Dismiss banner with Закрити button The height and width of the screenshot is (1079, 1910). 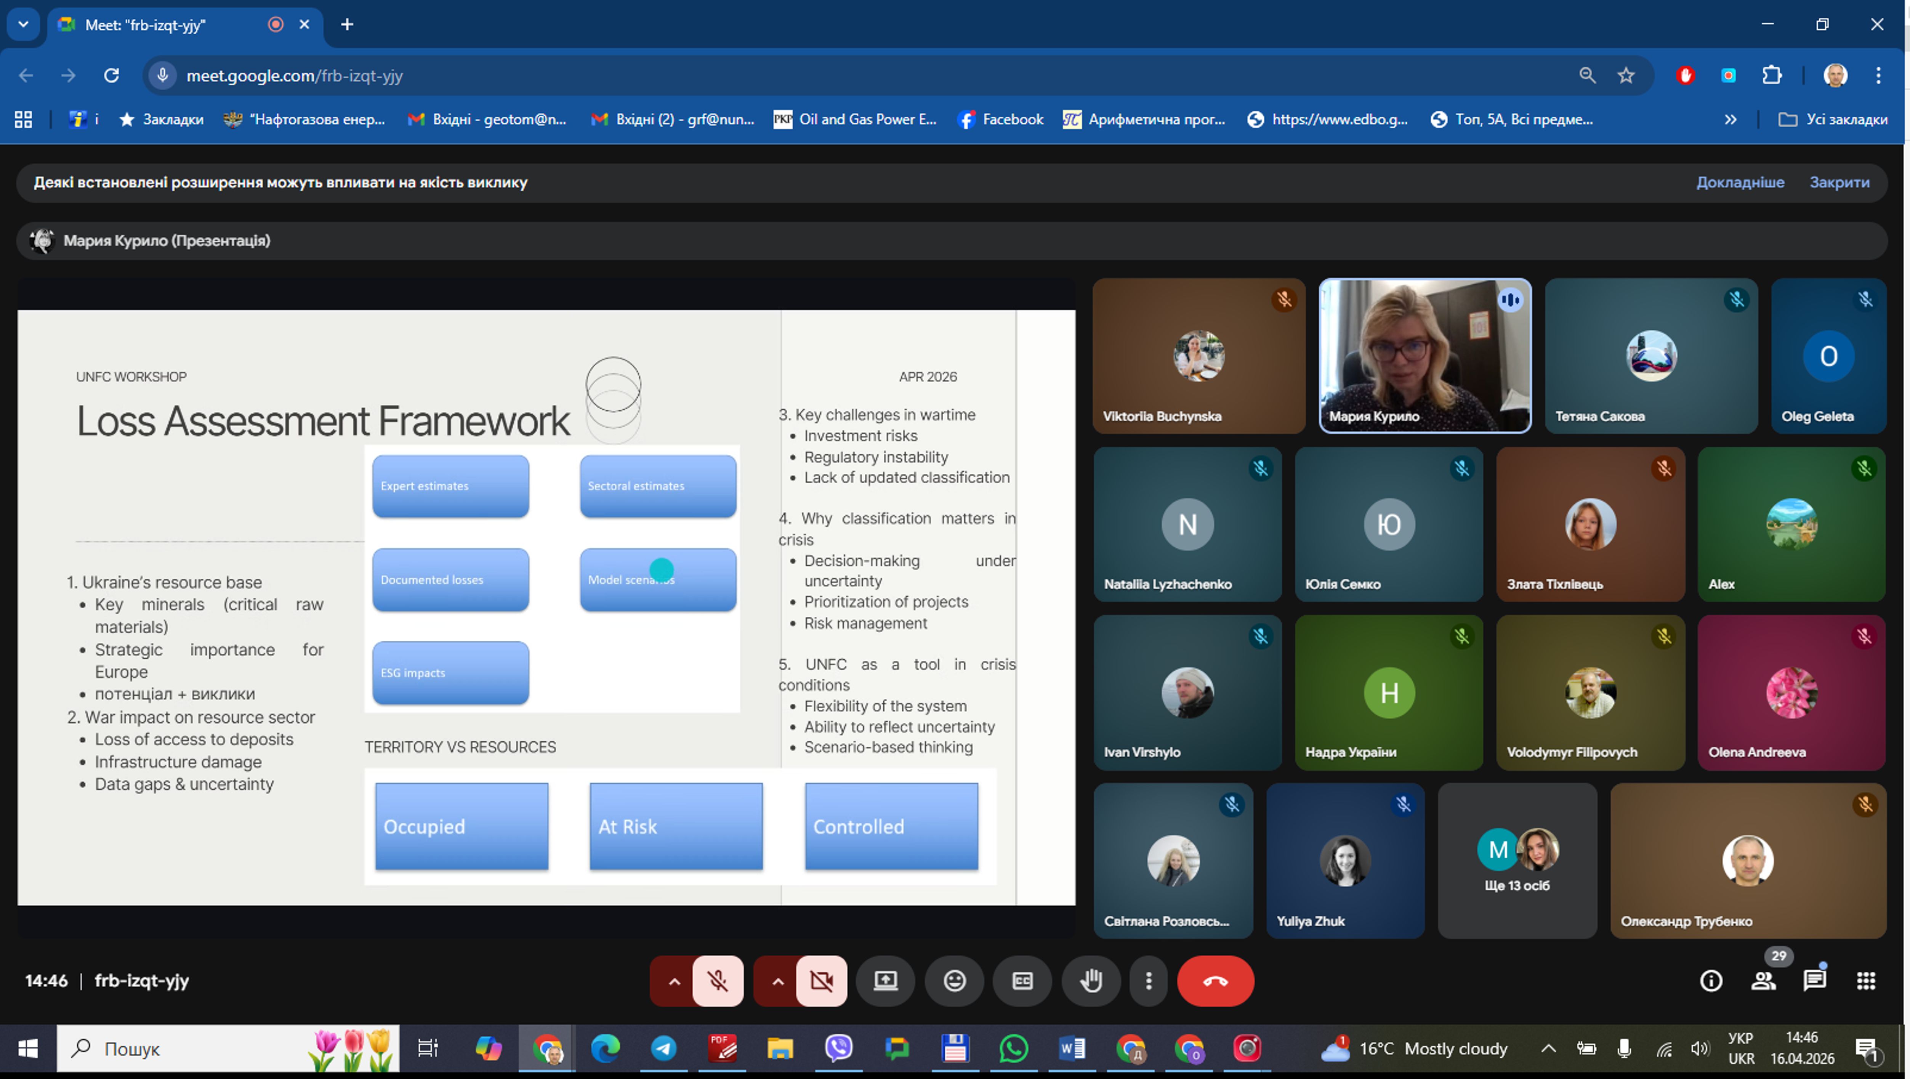tap(1839, 182)
